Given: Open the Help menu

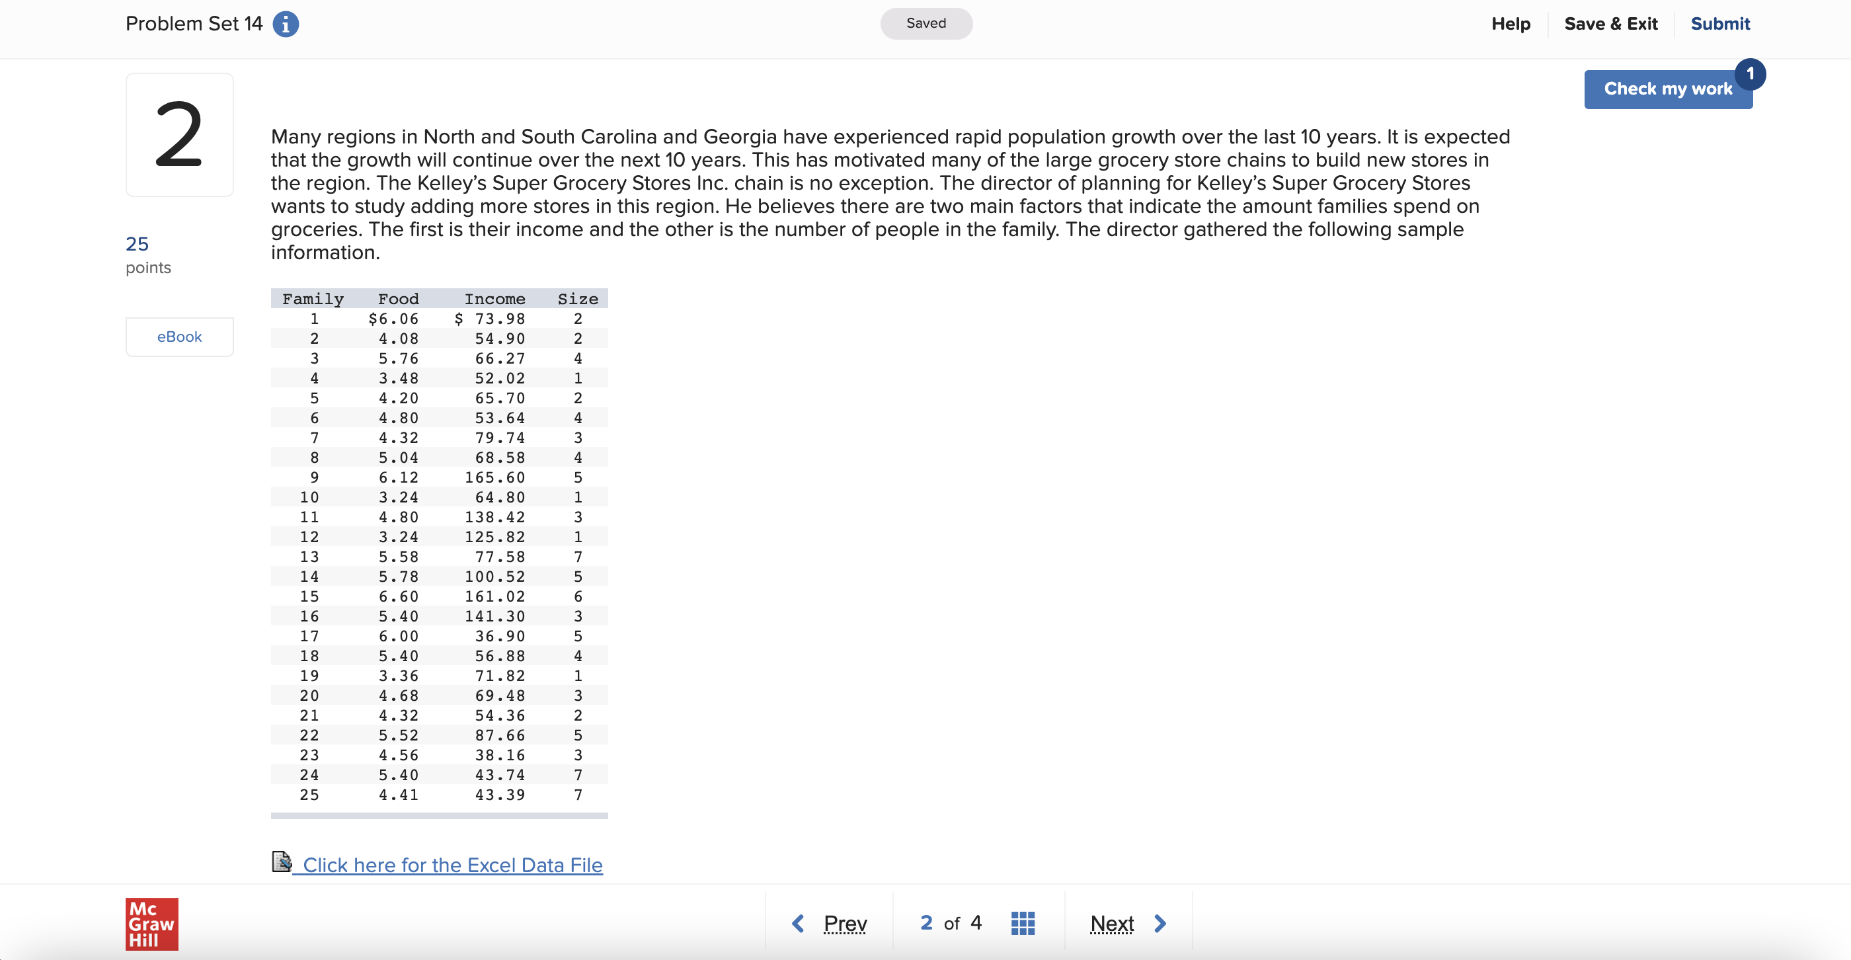Looking at the screenshot, I should tap(1511, 24).
